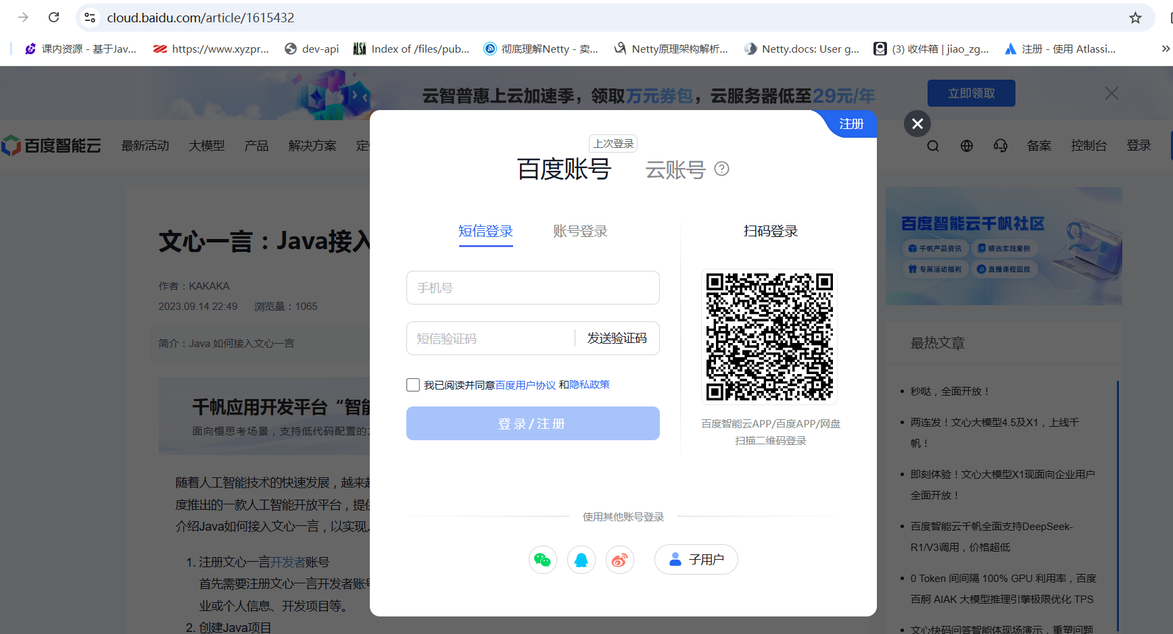Screen dimensions: 1173x634
Task: Dismiss the top promotion banner X
Action: click(1111, 93)
